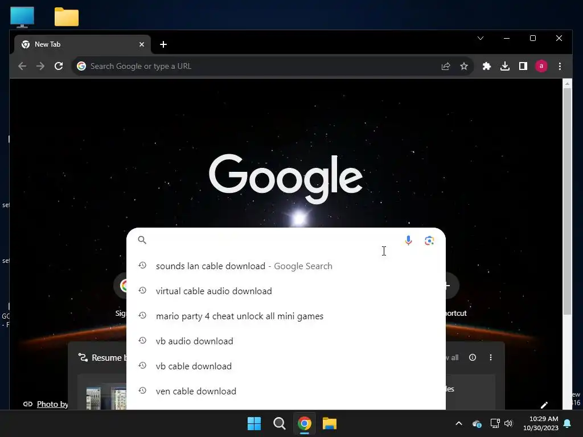Choose 'mario party 4 cheat unlock all mini games'
583x437 pixels.
point(286,316)
